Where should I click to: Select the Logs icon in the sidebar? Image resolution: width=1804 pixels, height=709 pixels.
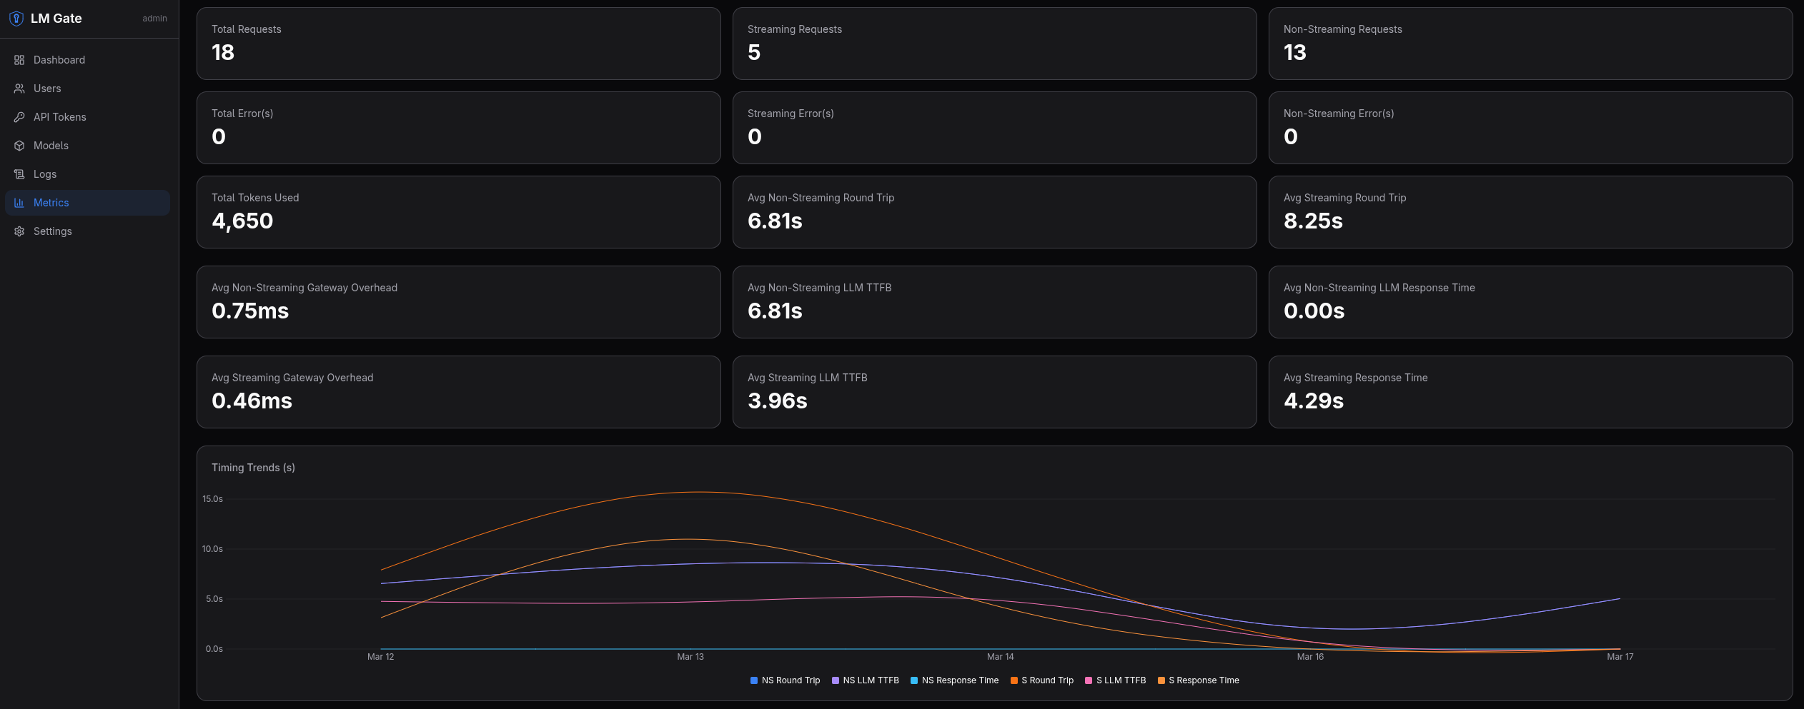[x=19, y=174]
